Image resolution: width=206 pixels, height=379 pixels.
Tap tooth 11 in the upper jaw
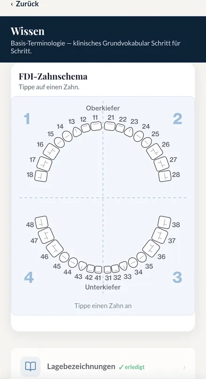coord(96,126)
